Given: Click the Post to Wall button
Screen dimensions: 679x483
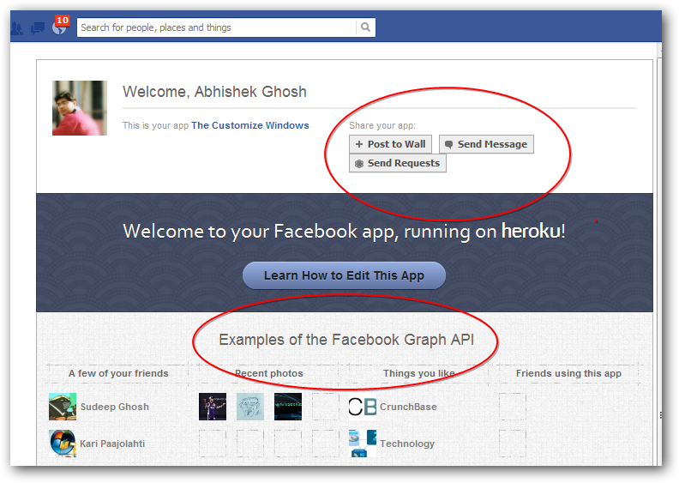Looking at the screenshot, I should tap(390, 144).
